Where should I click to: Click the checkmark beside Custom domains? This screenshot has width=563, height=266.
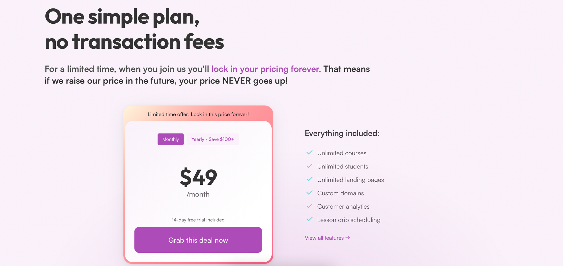pyautogui.click(x=309, y=193)
